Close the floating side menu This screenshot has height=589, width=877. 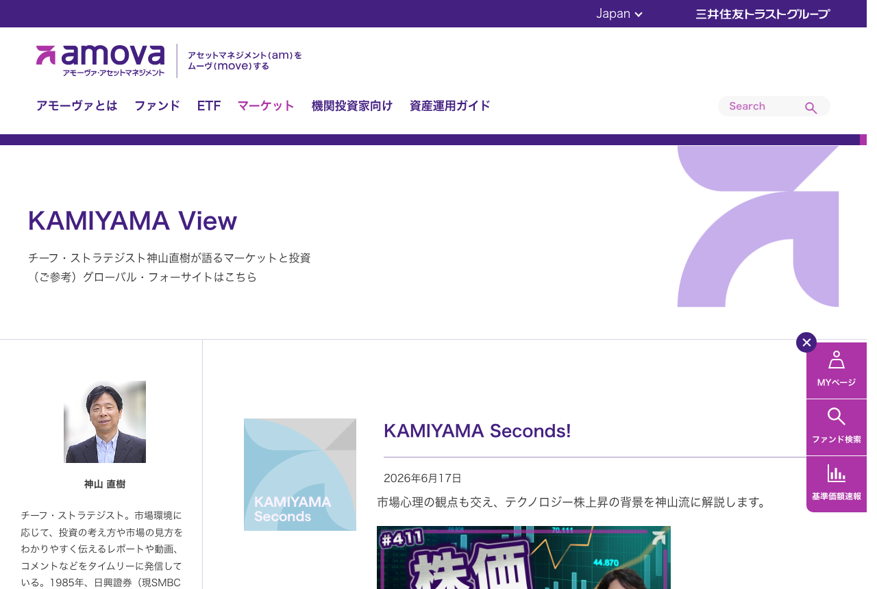click(806, 342)
